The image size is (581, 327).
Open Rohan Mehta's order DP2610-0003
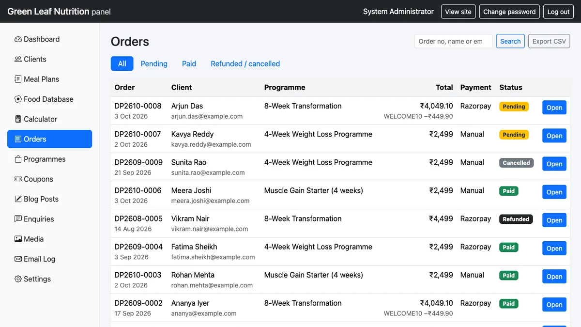(554, 276)
